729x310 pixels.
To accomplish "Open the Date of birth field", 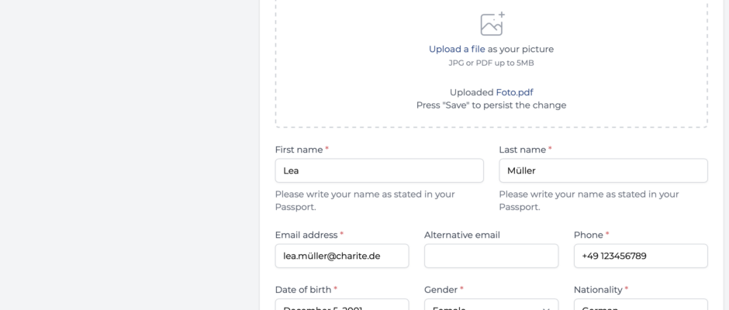I will point(342,305).
